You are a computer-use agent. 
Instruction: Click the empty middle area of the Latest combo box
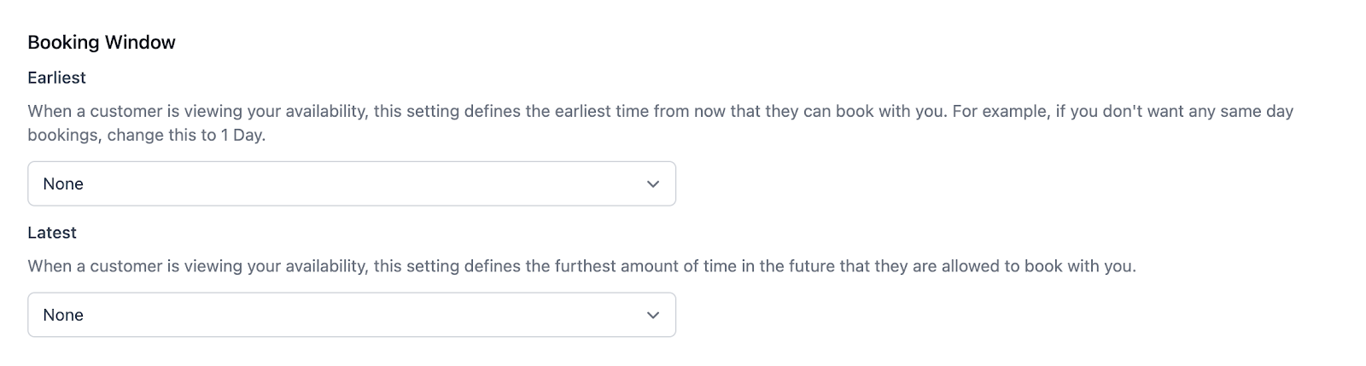359,316
